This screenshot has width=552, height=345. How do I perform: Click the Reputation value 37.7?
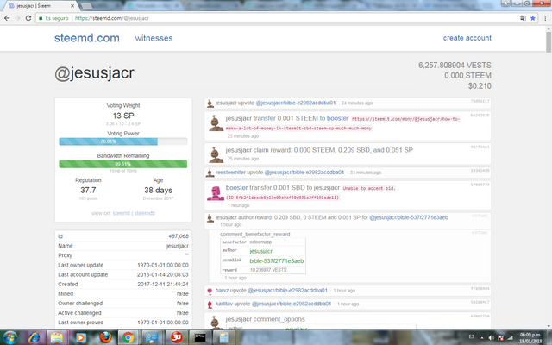[88, 190]
